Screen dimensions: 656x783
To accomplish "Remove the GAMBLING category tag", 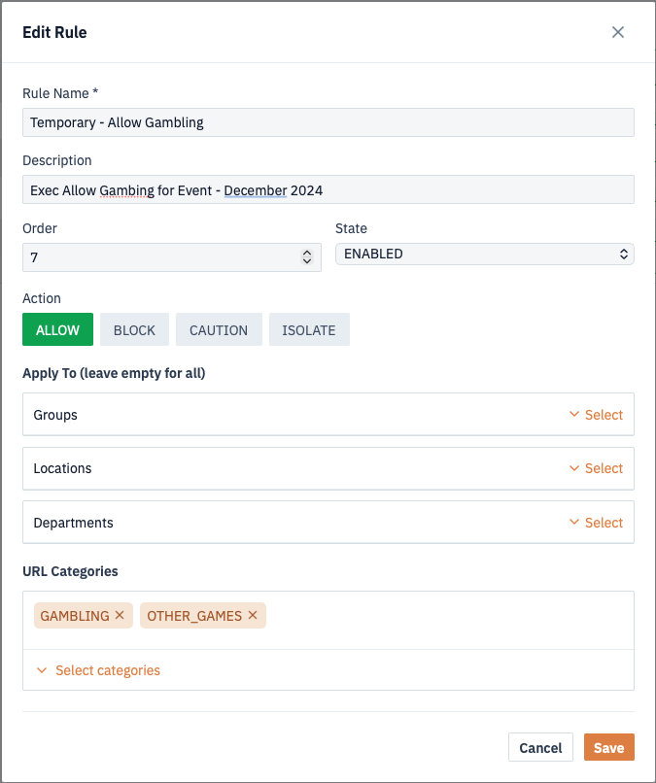I will (x=120, y=615).
